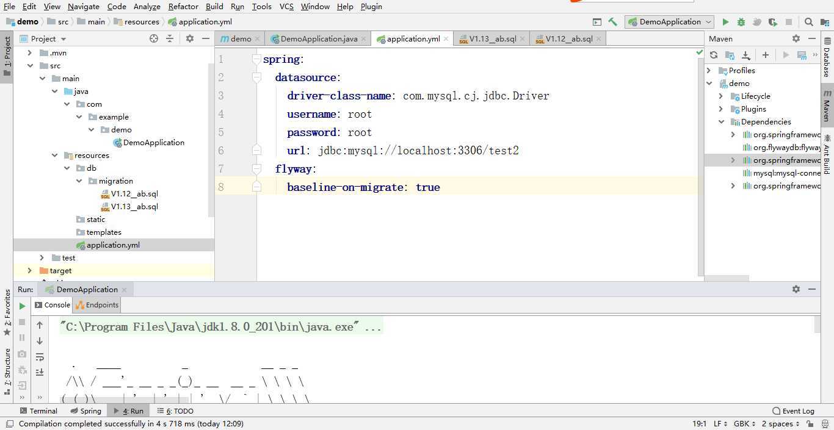Run DemoApplication with the green play button

(x=725, y=22)
